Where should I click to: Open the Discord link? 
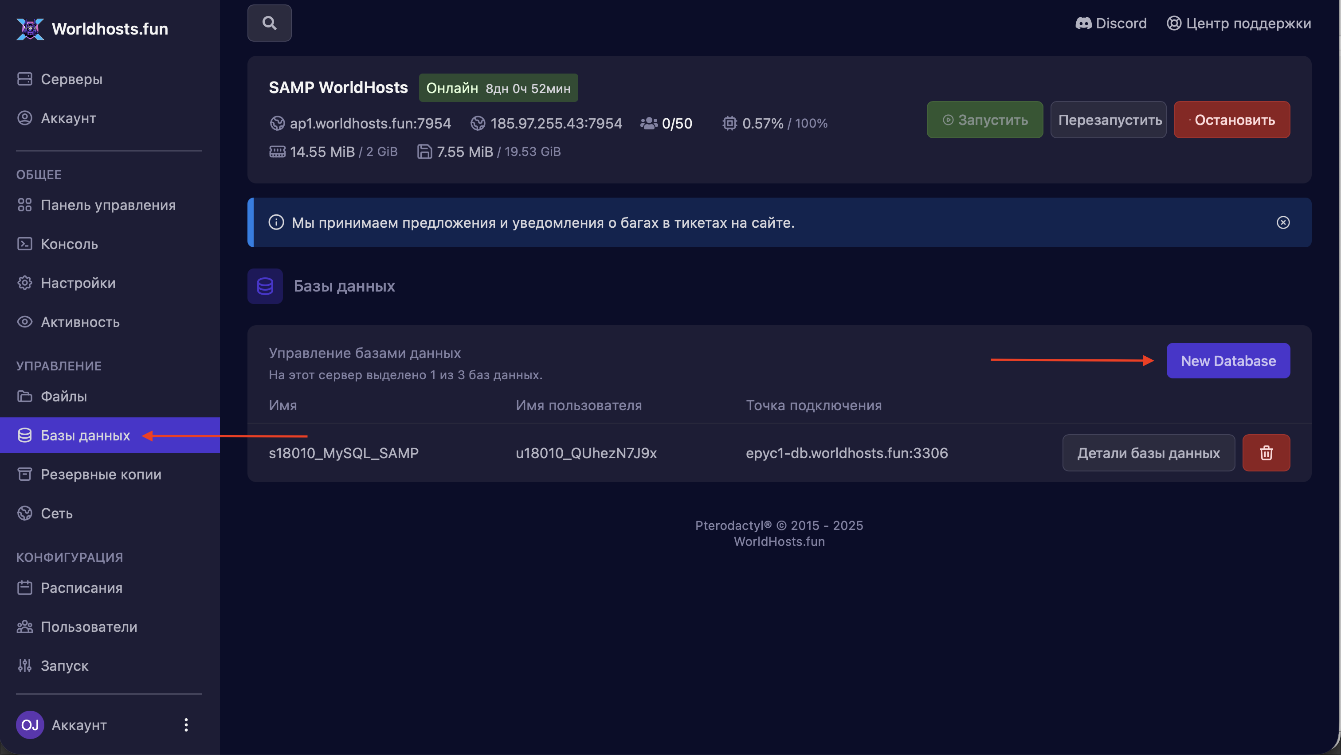(1111, 23)
